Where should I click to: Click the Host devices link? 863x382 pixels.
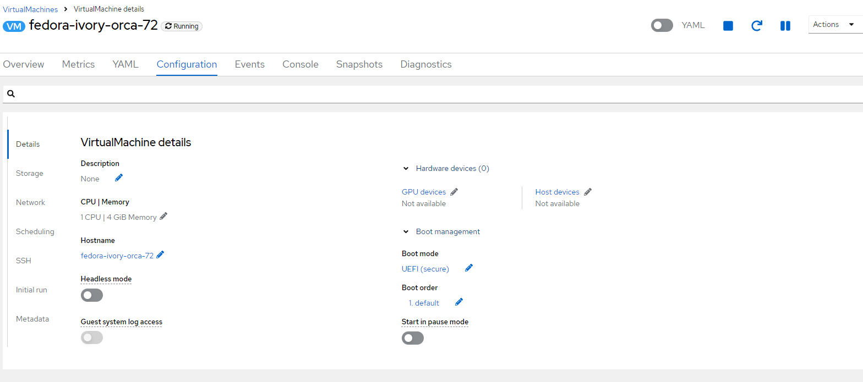click(x=558, y=192)
